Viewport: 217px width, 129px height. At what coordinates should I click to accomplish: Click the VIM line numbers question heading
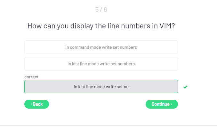pyautogui.click(x=101, y=26)
